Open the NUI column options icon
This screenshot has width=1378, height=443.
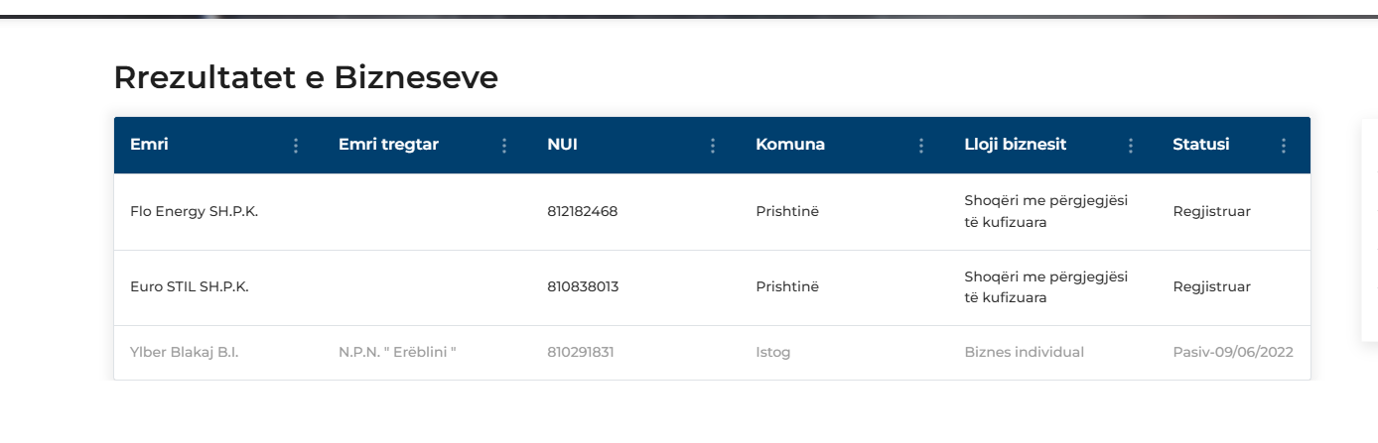(712, 146)
